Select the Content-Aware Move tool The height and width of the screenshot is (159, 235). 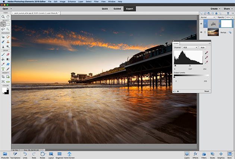(3, 81)
